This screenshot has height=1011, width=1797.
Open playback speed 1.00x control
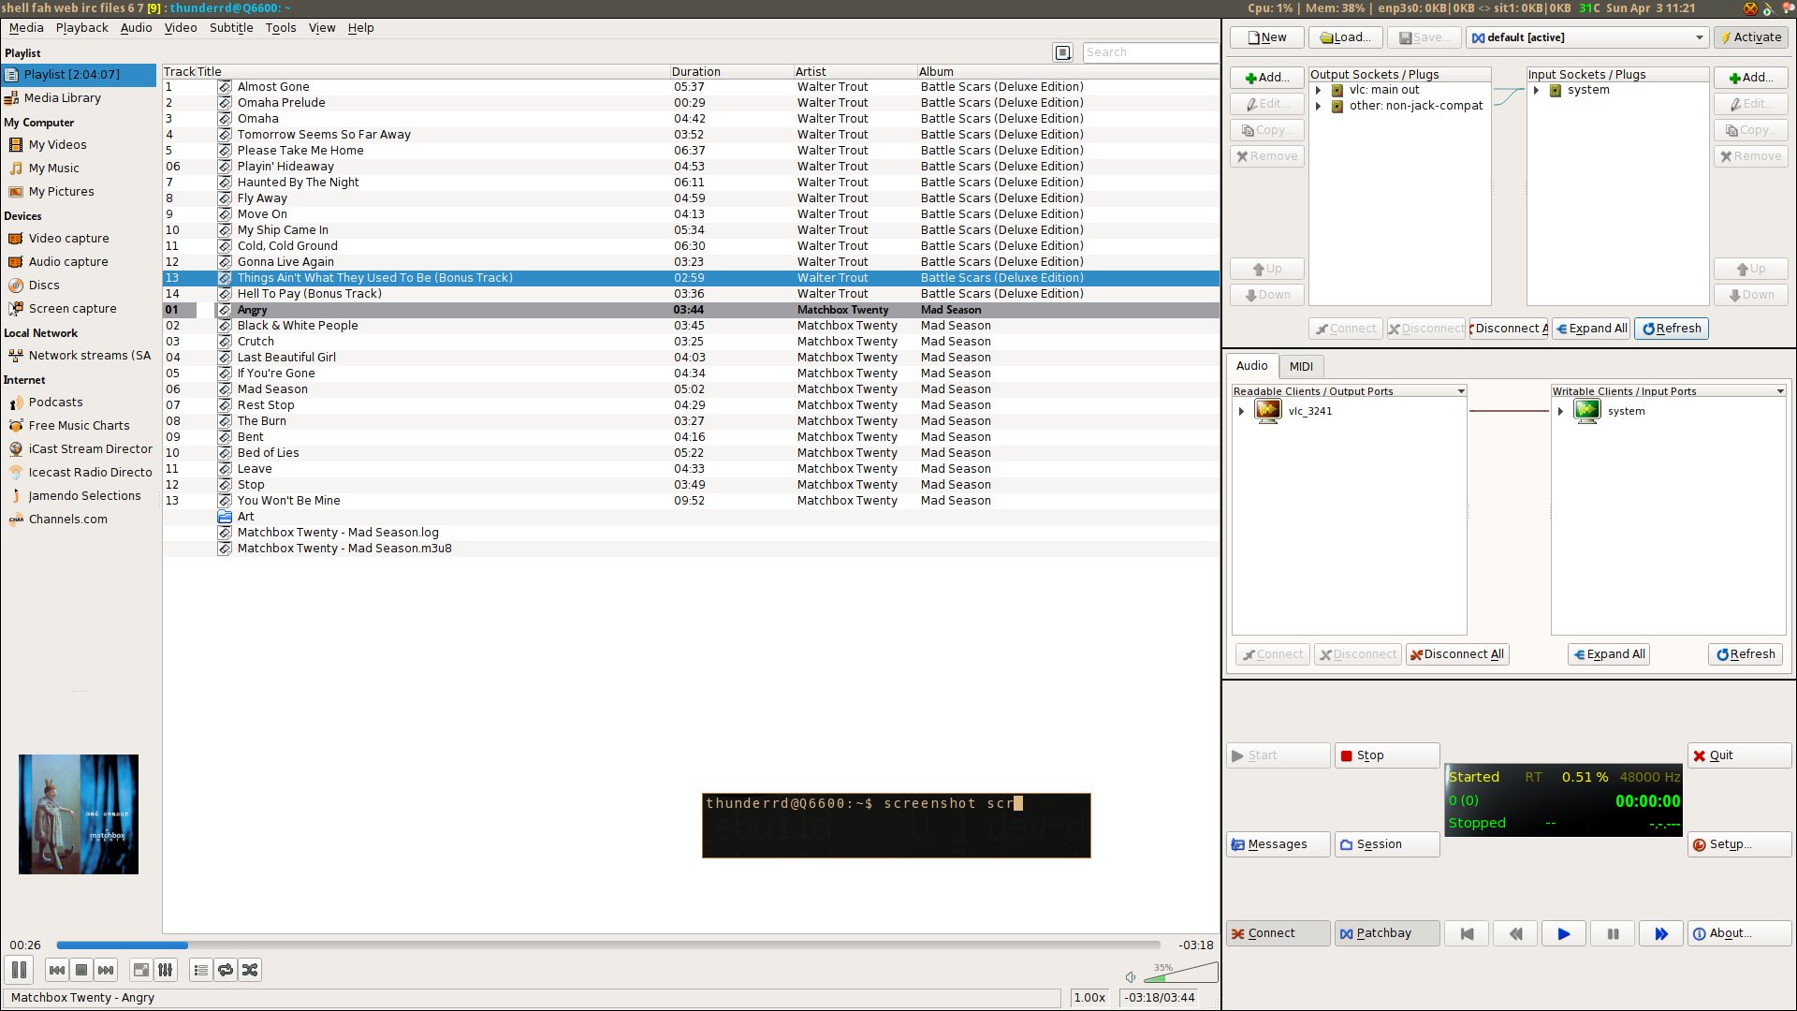[x=1089, y=998]
